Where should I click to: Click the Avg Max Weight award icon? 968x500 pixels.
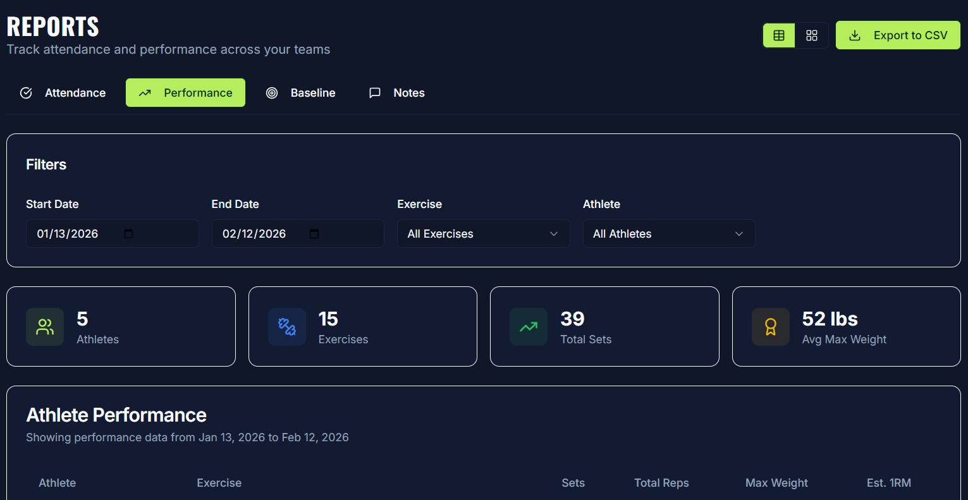pyautogui.click(x=771, y=327)
